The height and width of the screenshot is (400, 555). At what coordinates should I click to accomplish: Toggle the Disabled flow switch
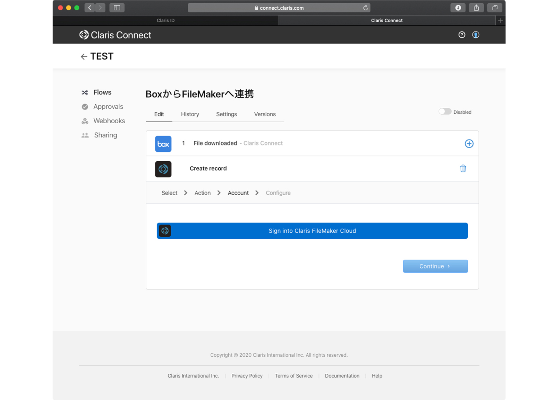[x=445, y=112]
